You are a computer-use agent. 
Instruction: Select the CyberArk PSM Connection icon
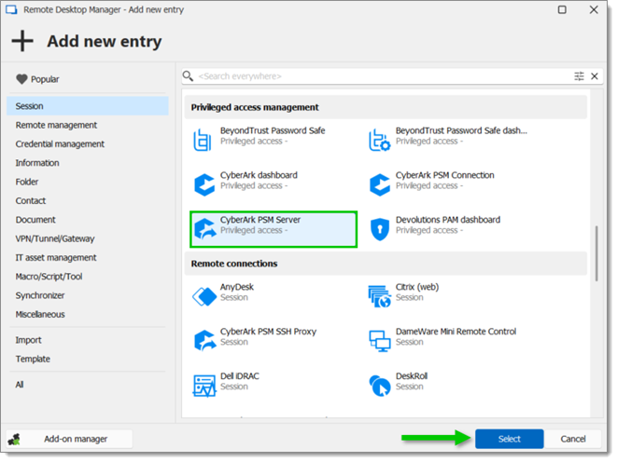[x=380, y=184]
